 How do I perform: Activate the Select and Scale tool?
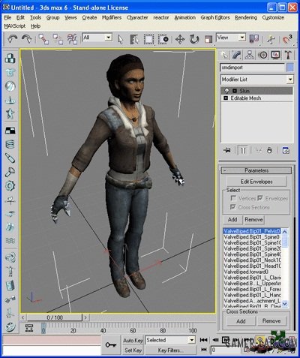tap(208, 39)
